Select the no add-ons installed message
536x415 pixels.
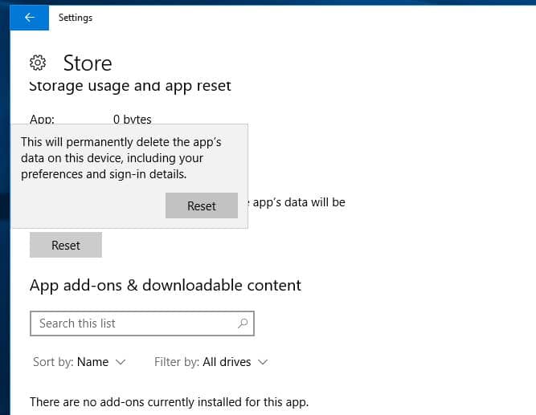coord(170,402)
